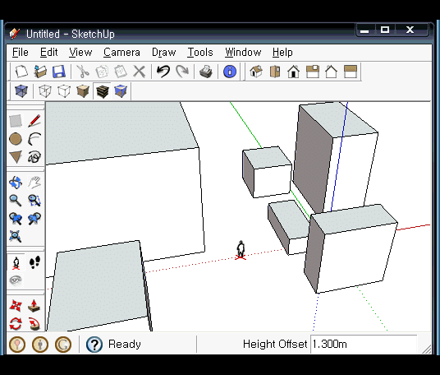Select the Zoom Window tool
Screen dimensions: 440x375
coord(34,201)
